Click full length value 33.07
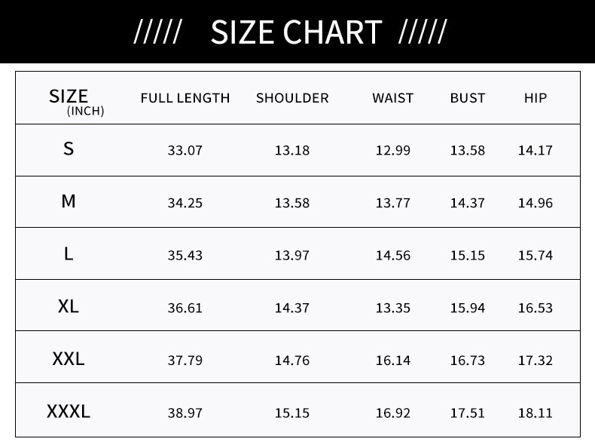Image resolution: width=595 pixels, height=448 pixels. coord(185,150)
